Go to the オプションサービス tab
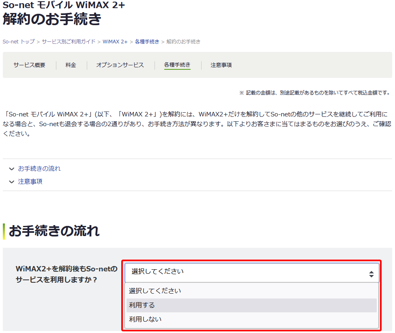 point(120,65)
